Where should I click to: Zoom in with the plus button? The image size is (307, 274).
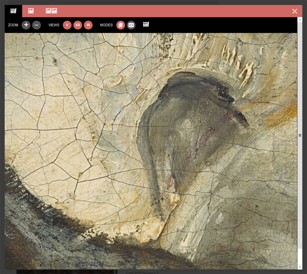26,25
